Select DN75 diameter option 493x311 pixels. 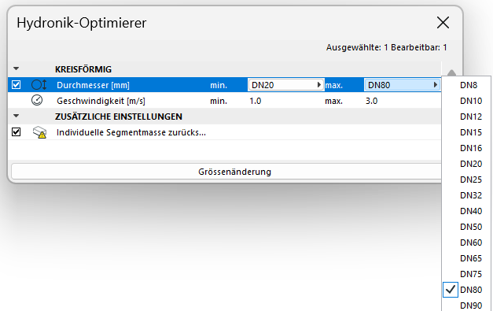(x=467, y=274)
